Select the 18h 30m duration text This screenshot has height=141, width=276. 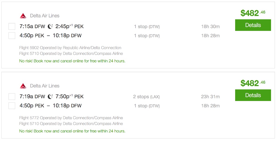(210, 26)
